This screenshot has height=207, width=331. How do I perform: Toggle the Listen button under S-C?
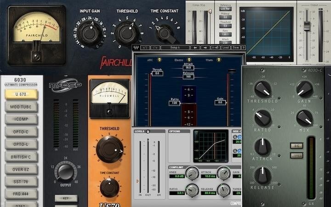(297, 155)
